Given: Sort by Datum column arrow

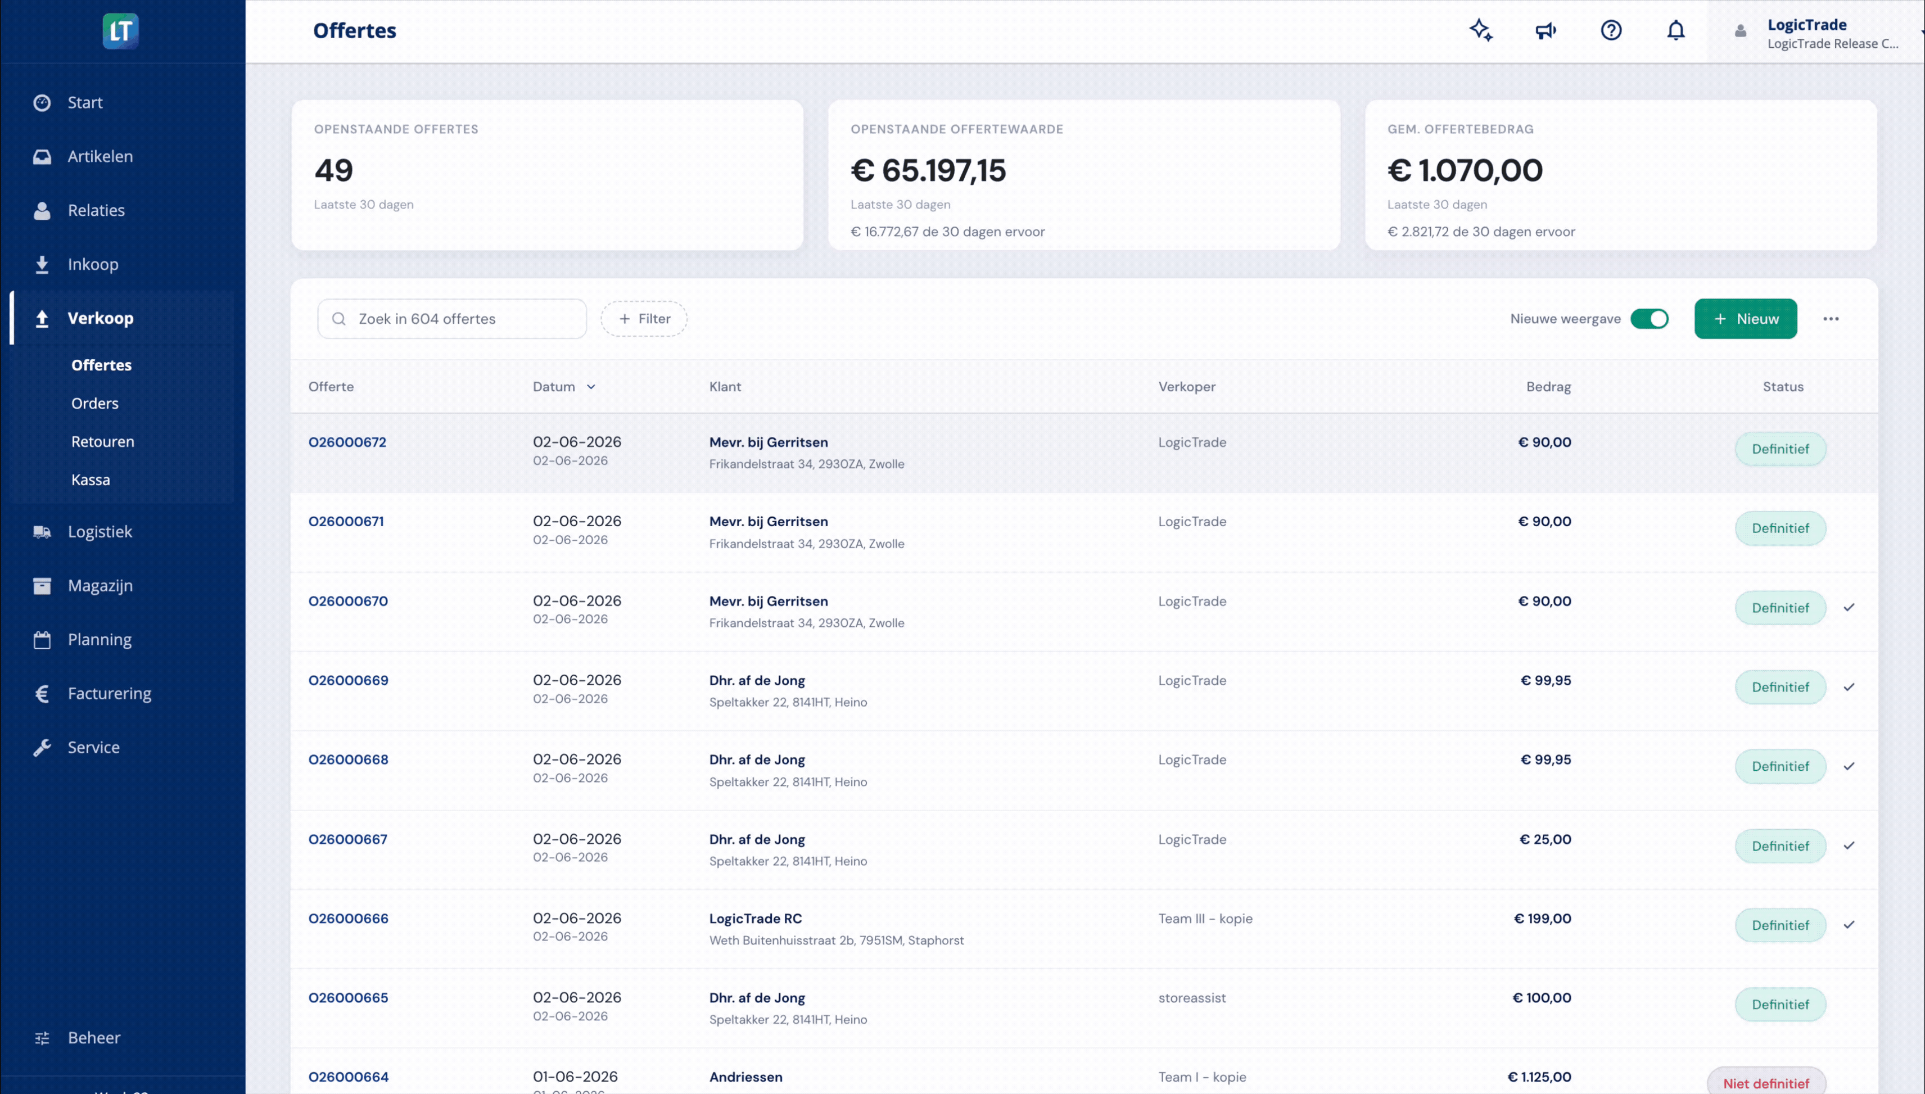Looking at the screenshot, I should click(591, 387).
